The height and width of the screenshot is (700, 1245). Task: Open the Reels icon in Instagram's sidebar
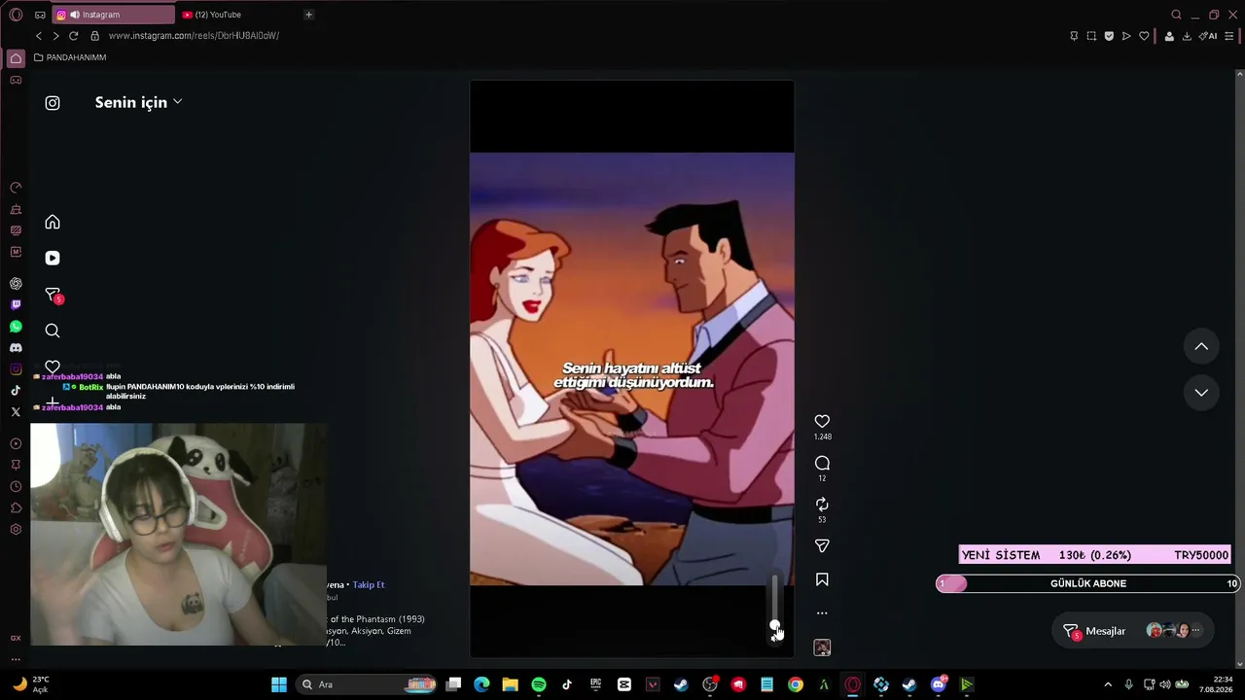[53, 258]
